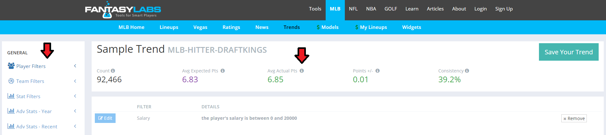The image size is (606, 135).
Task: Click the info icon next to Avg Expected Pts
Action: point(223,71)
